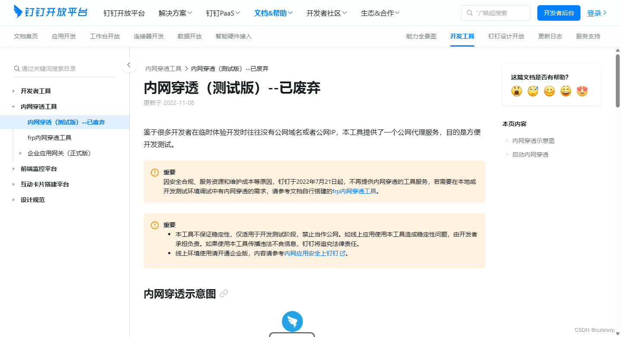Viewport: 621px width, 337px height.
Task: Open the 生态&合作 dropdown menu
Action: pyautogui.click(x=380, y=13)
